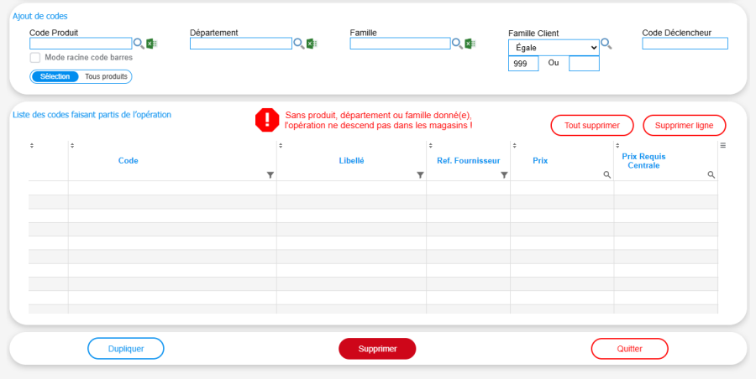
Task: Click the search magnifier next to Code Produit
Action: click(x=139, y=44)
